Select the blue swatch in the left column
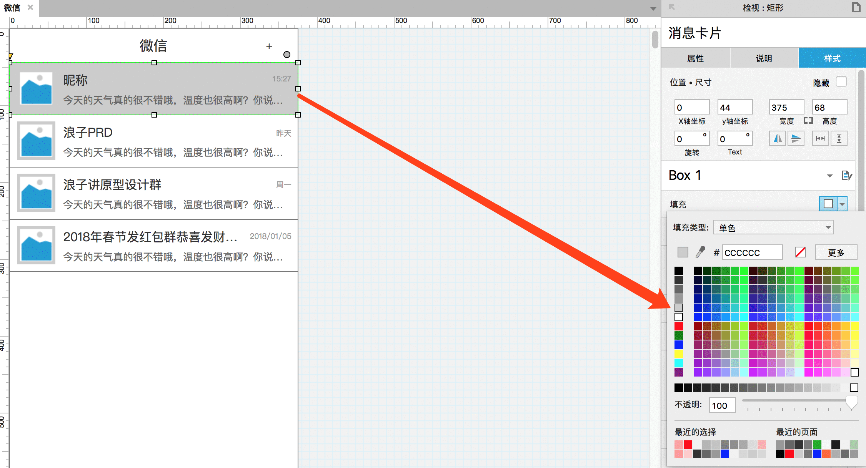 click(x=679, y=345)
